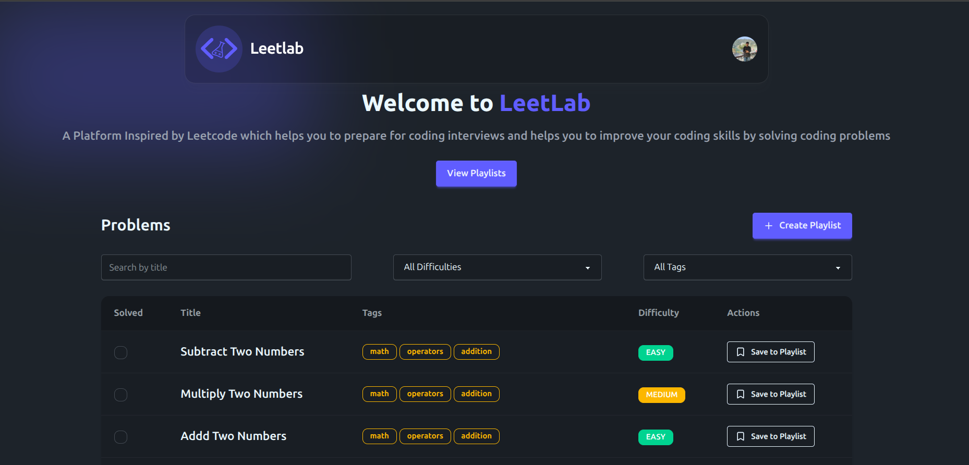This screenshot has height=465, width=969.
Task: Click the operators tag on Subtract Two Numbers
Action: (425, 352)
